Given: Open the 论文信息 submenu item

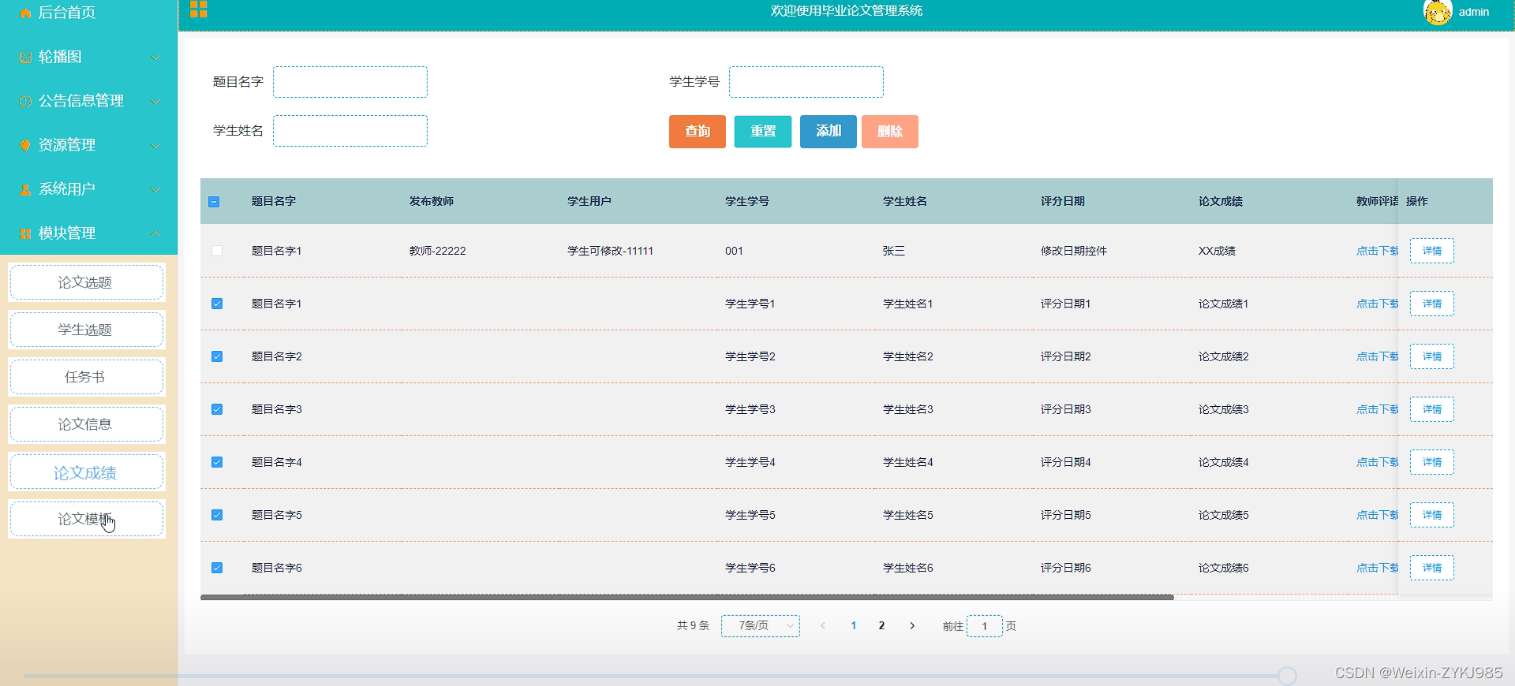Looking at the screenshot, I should click(86, 424).
